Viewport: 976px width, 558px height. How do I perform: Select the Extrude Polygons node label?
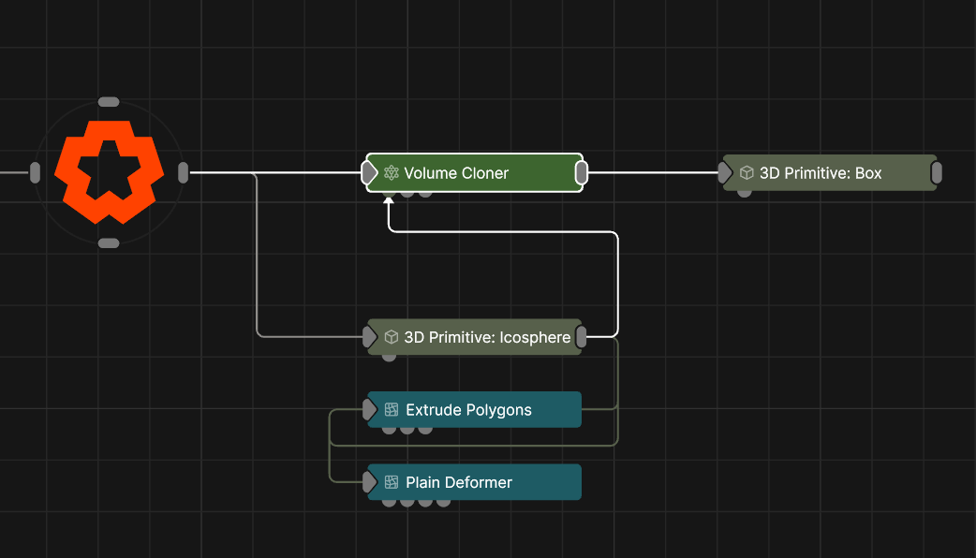468,410
